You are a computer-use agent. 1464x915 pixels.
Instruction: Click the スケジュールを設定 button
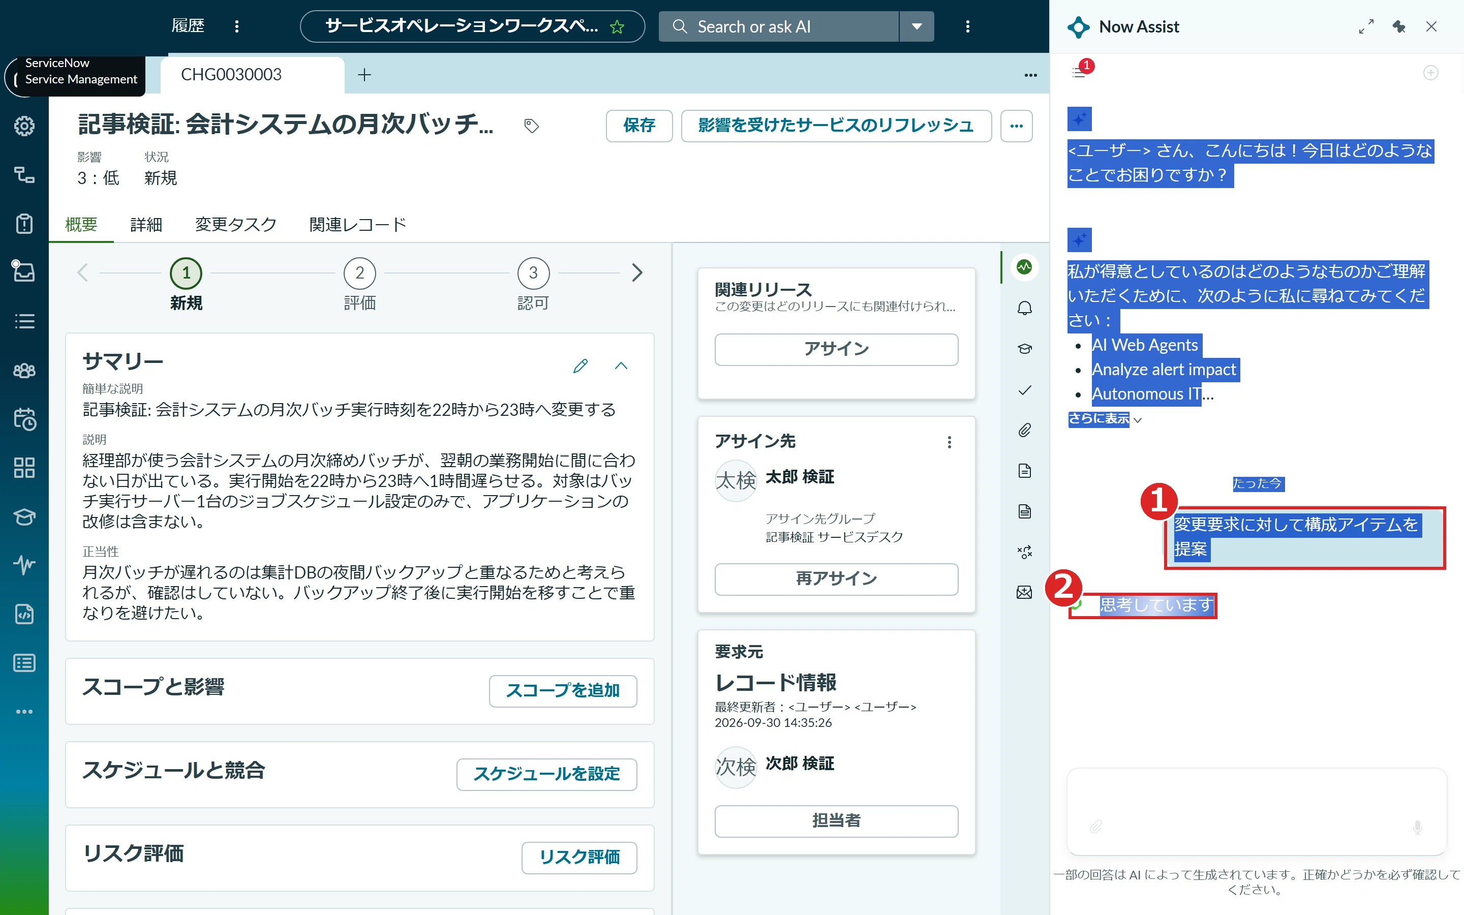(x=546, y=774)
